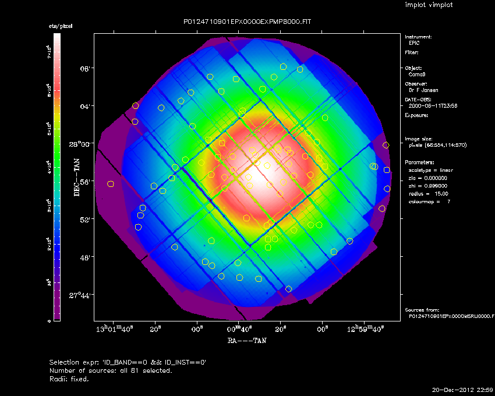Click the observer name 'Dr F Jansen'
The width and height of the screenshot is (495, 396).
423,90
